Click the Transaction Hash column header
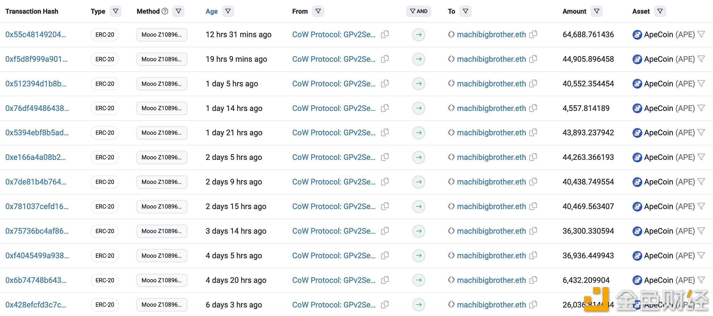This screenshot has width=713, height=316. click(x=32, y=11)
